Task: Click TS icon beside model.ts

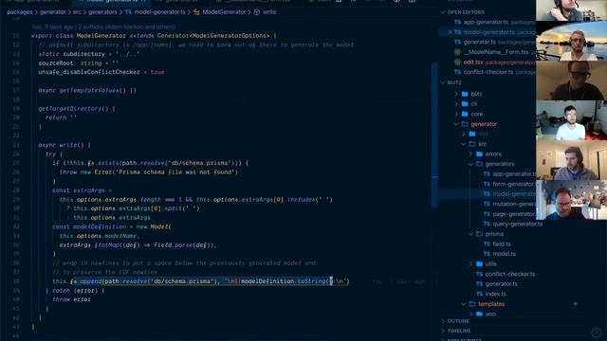Action: pos(487,254)
